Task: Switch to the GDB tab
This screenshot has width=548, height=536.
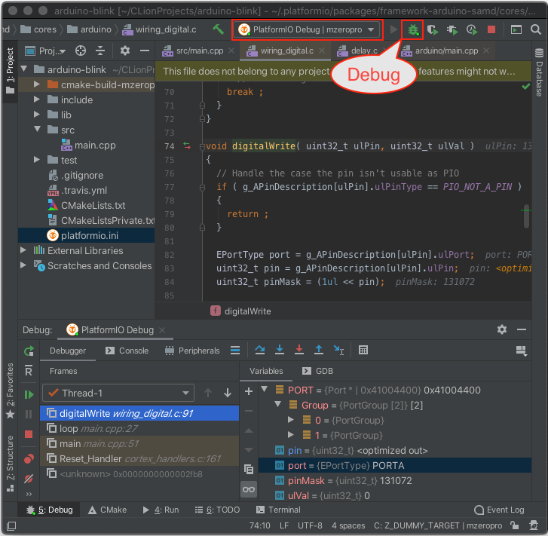Action: (x=317, y=371)
